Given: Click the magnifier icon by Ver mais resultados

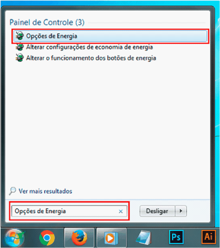Looking at the screenshot, I should point(12,191).
